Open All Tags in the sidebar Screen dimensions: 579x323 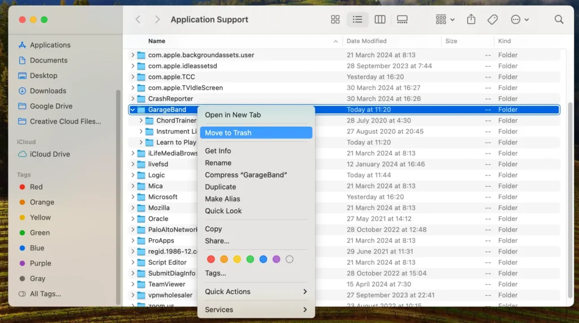(x=40, y=294)
